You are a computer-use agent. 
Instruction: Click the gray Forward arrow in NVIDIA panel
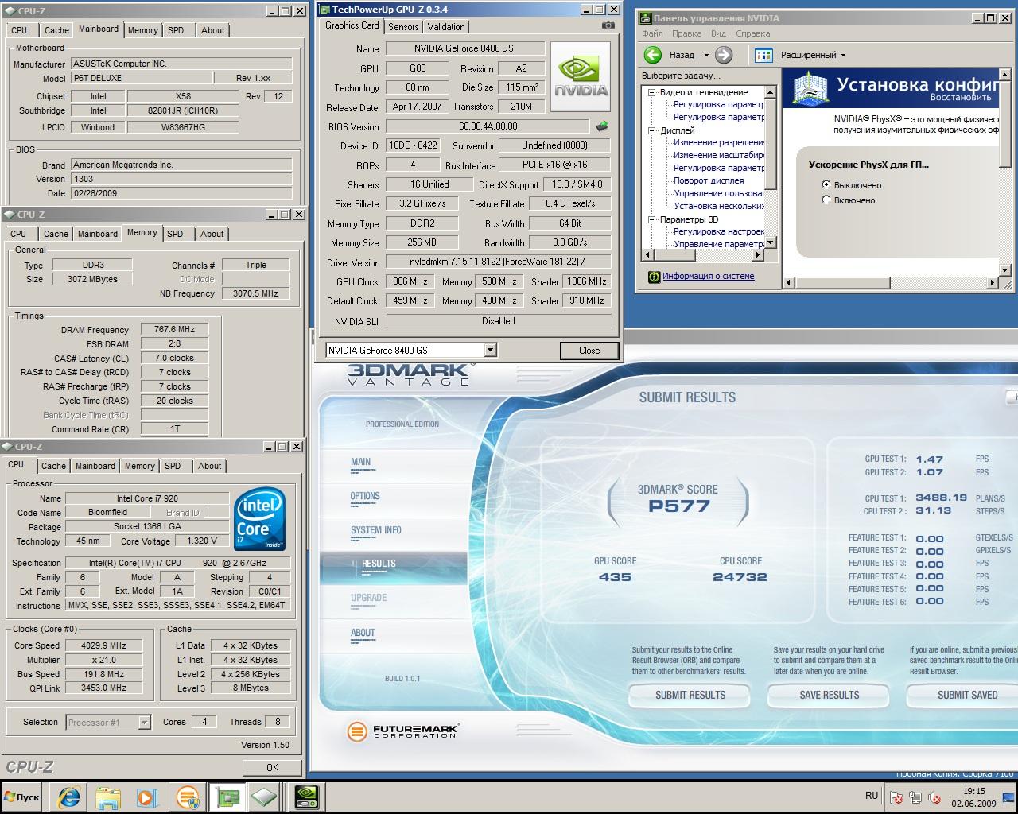pos(724,55)
